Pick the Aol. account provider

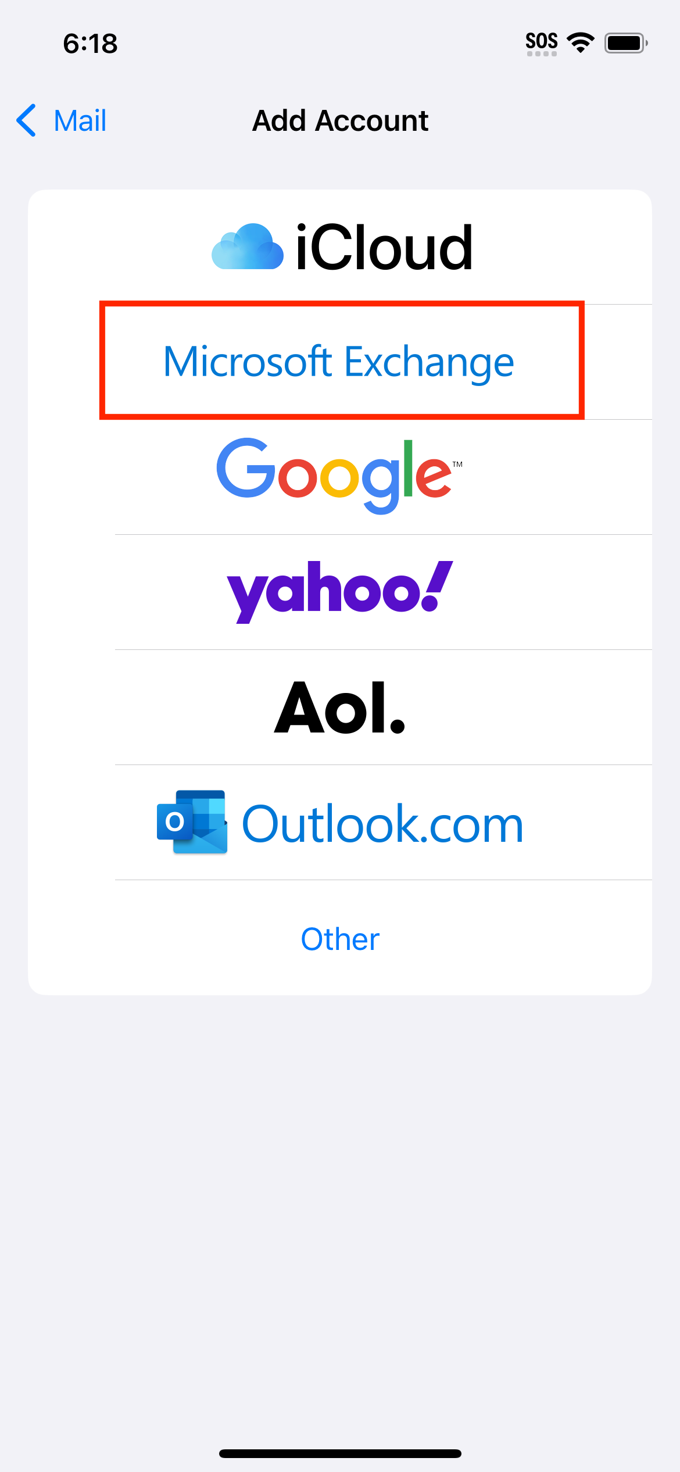[x=339, y=707]
